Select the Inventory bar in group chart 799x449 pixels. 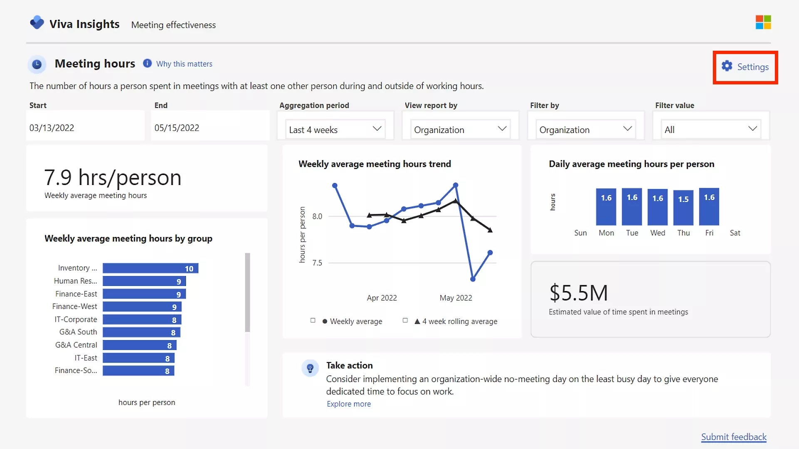pyautogui.click(x=150, y=268)
